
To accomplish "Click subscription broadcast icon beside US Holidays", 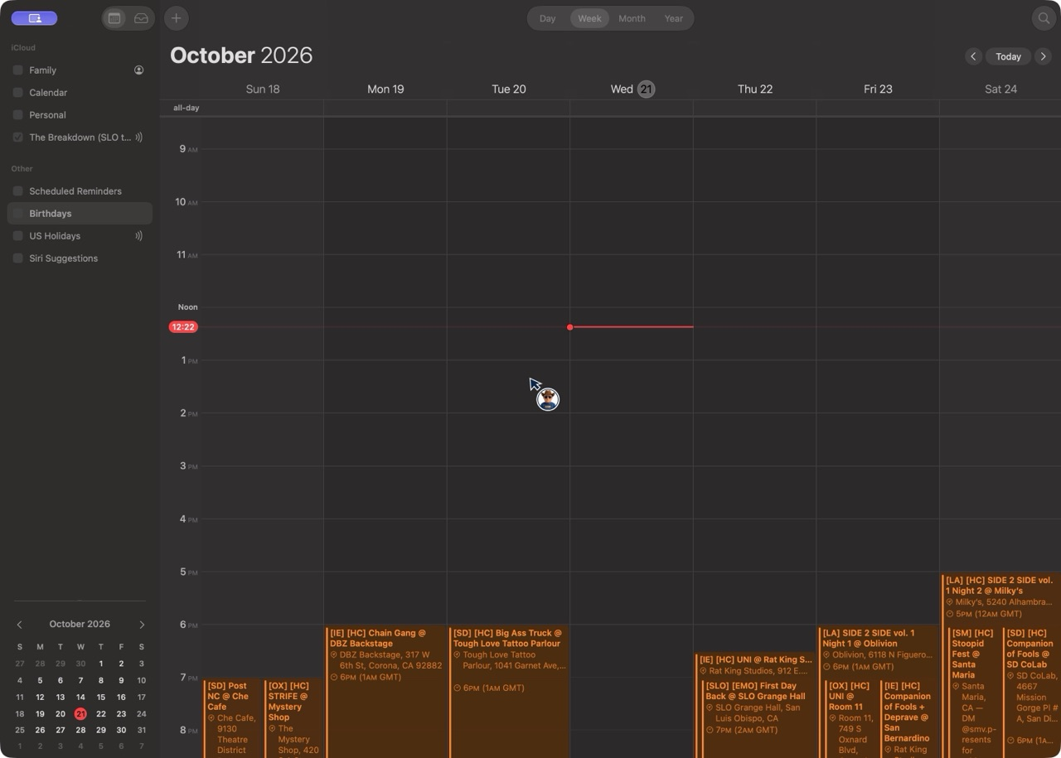I will click(x=138, y=236).
